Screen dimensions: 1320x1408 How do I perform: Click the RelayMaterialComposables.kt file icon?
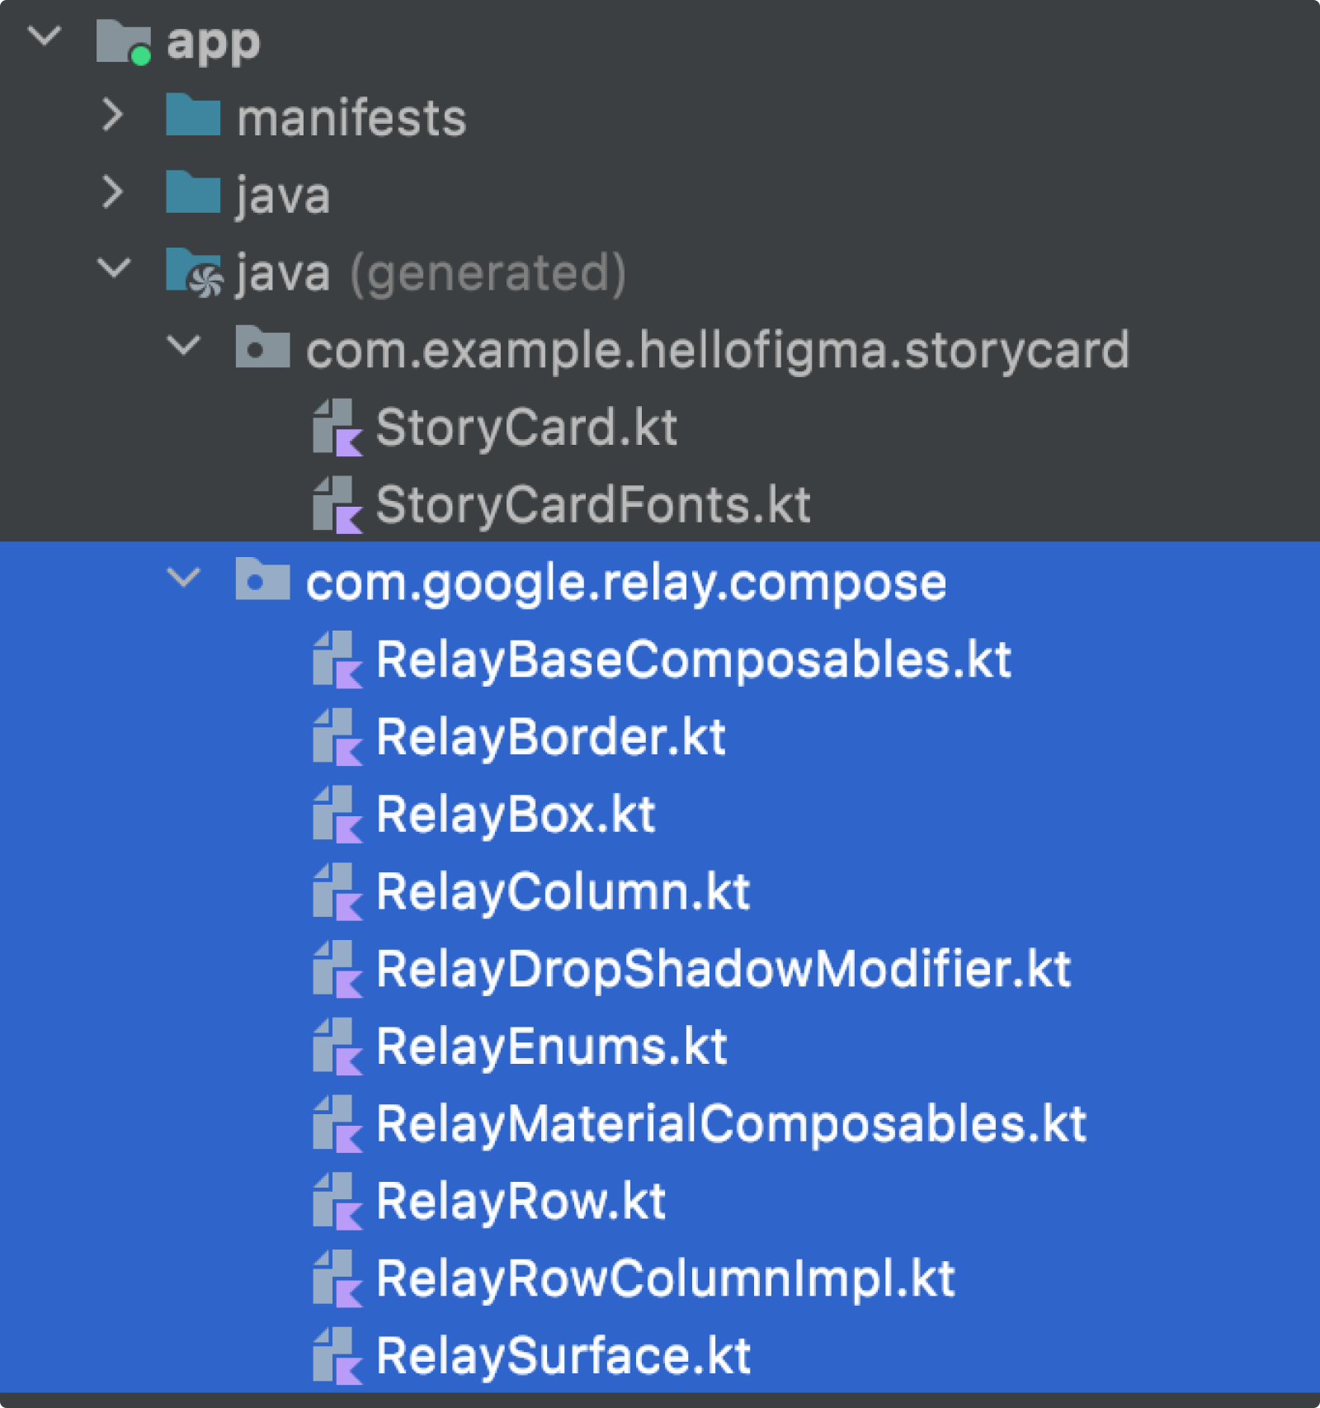pos(337,1123)
